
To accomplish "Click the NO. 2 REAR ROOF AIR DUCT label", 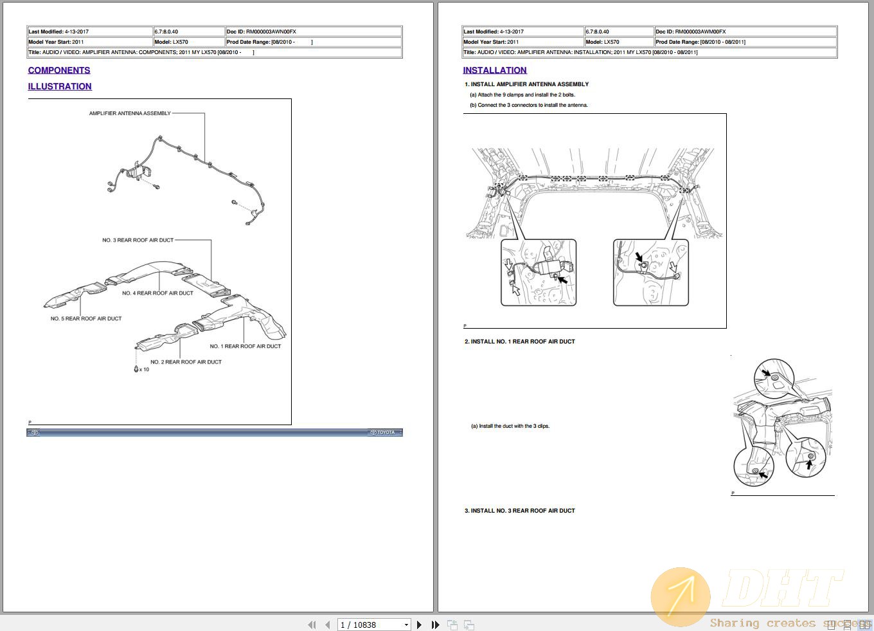I will pos(186,361).
